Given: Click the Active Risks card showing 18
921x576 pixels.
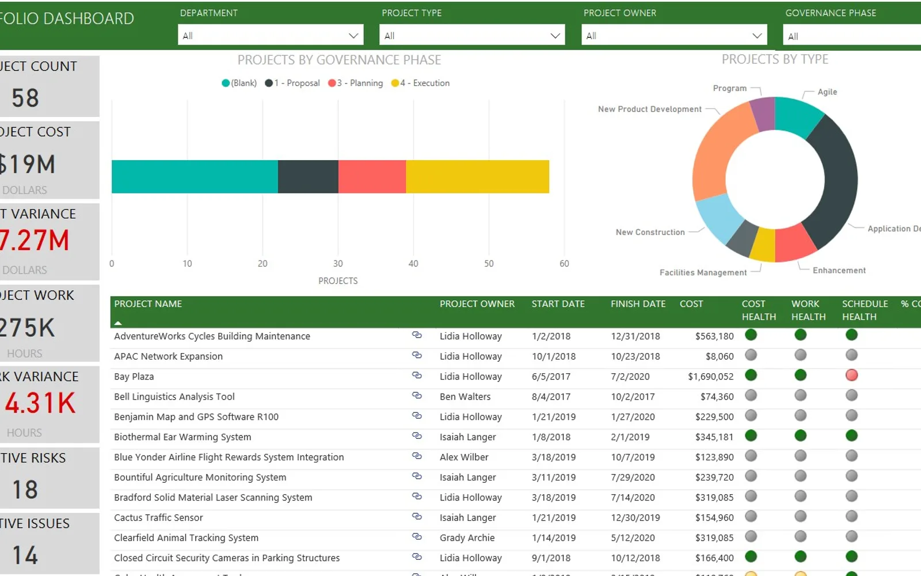Looking at the screenshot, I should coord(49,478).
